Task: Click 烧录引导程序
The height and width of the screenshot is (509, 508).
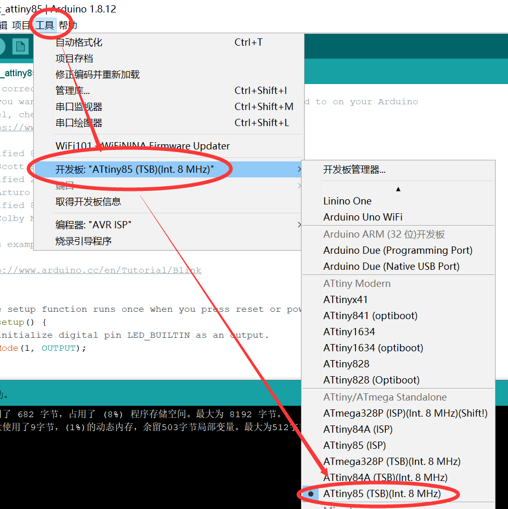Action: [x=169, y=241]
